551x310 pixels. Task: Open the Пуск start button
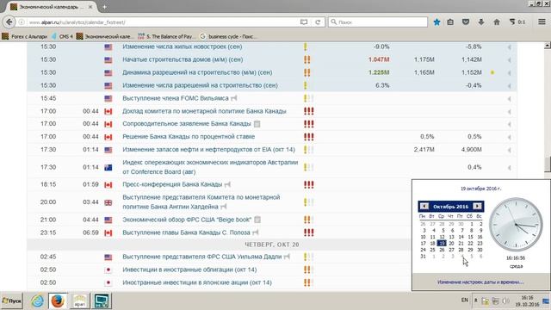coord(11,301)
